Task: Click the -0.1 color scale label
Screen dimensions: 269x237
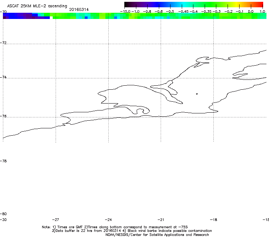Action: pyautogui.click(x=240, y=12)
